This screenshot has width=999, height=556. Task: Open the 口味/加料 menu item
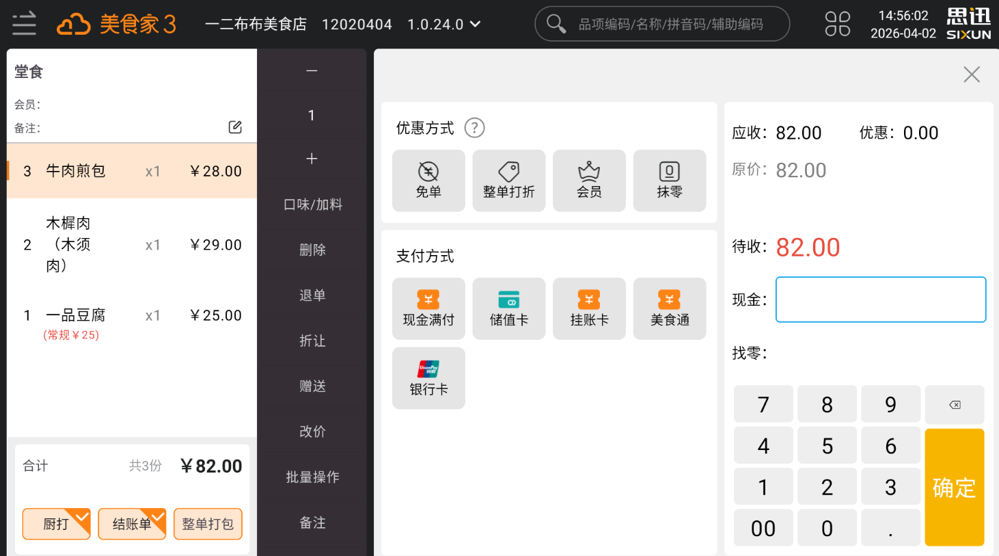pos(312,204)
